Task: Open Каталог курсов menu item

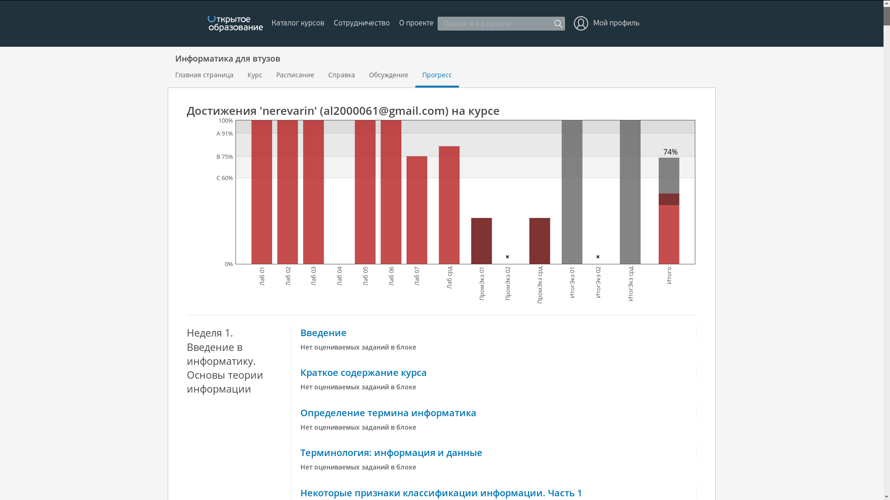Action: point(298,23)
